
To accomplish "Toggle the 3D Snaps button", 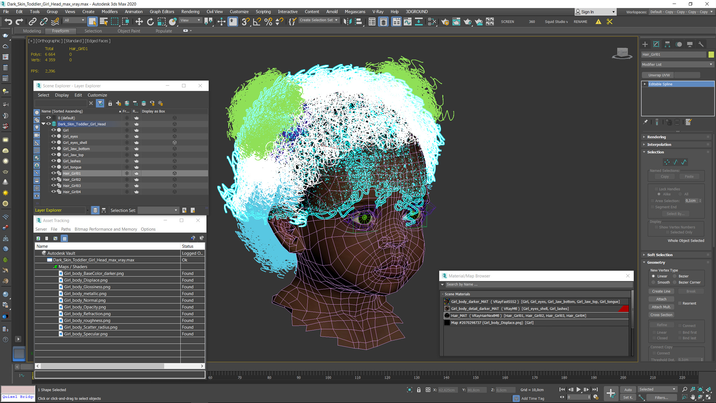I will pyautogui.click(x=245, y=22).
